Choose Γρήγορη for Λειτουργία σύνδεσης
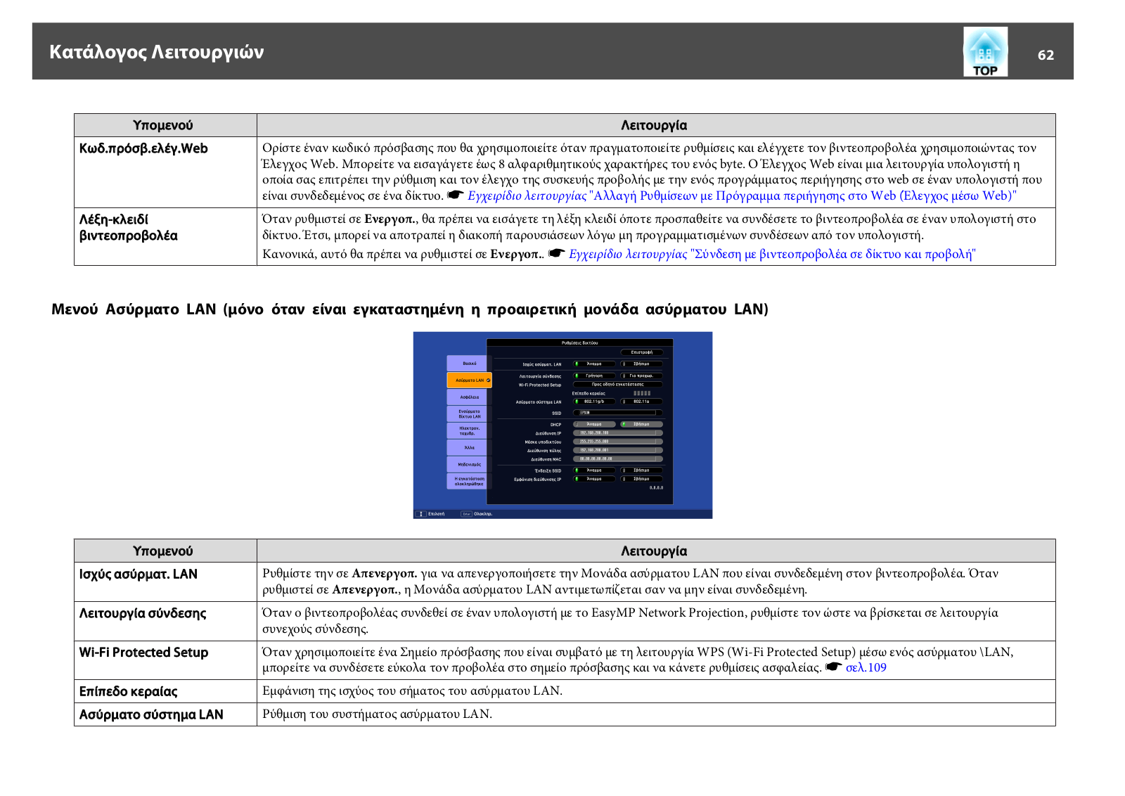Image resolution: width=1125 pixels, height=796 pixels. 594,375
